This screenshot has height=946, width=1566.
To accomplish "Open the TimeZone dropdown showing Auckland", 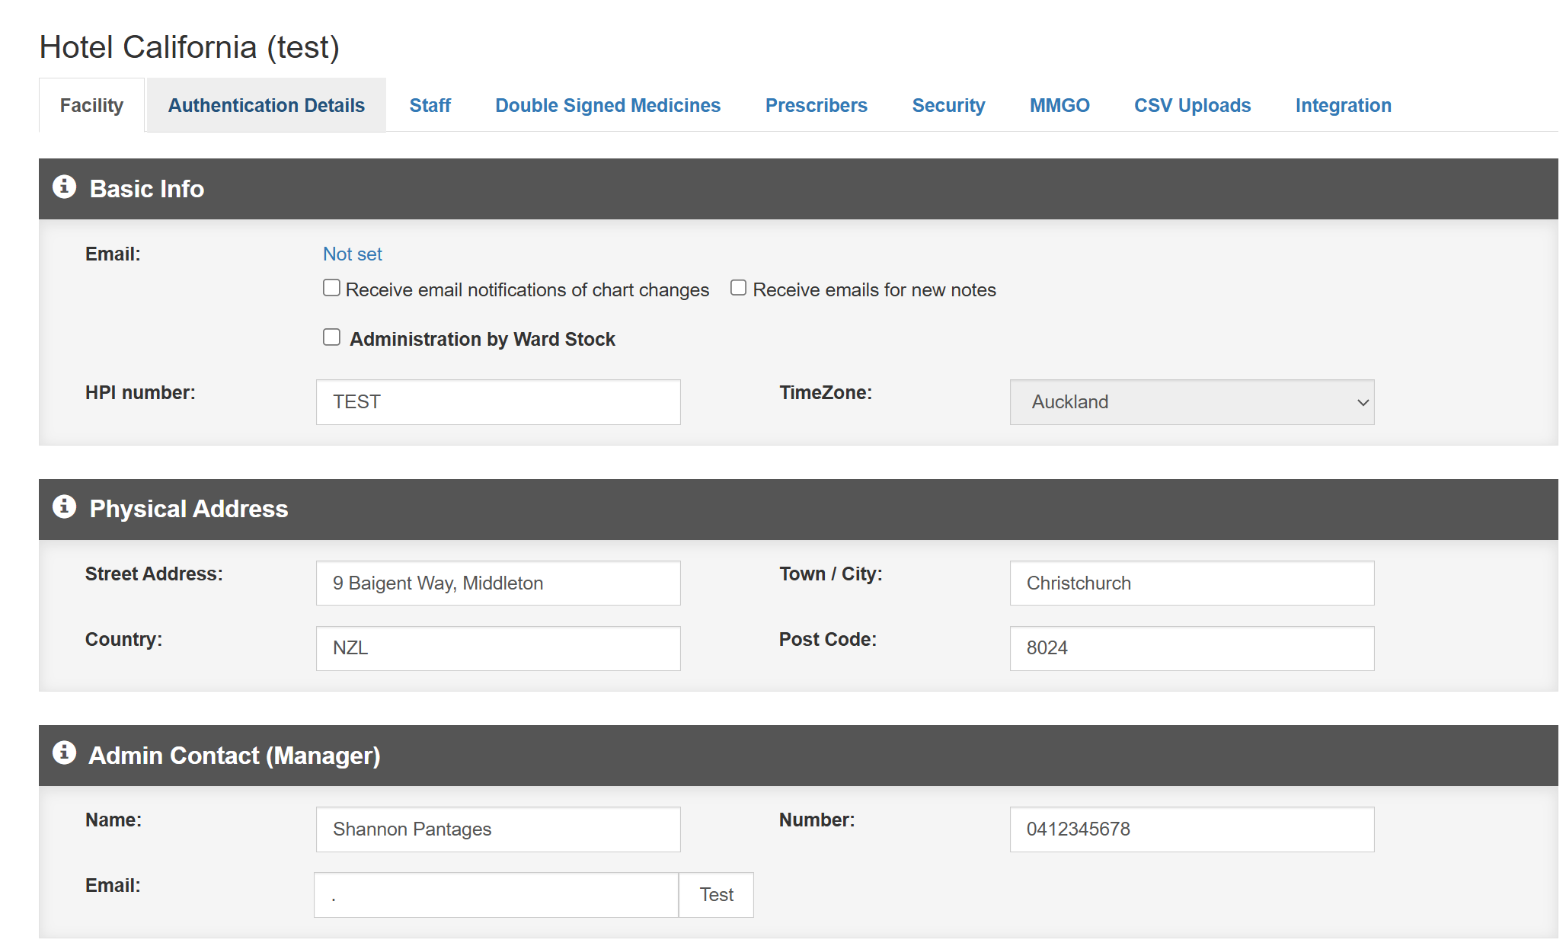I will coord(1191,402).
